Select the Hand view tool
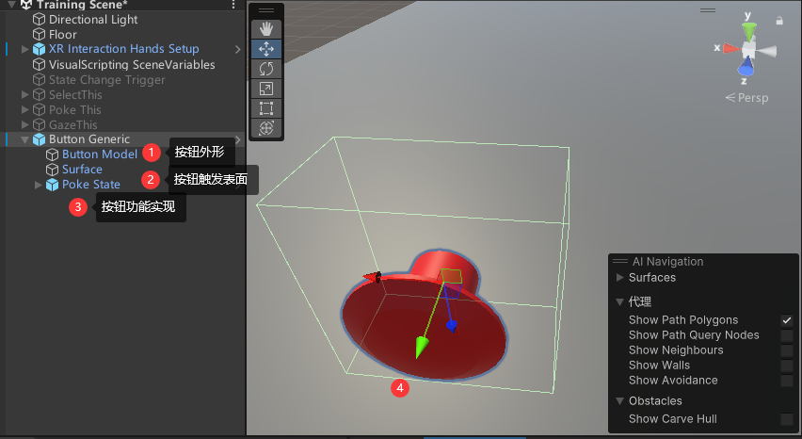The width and height of the screenshot is (802, 439). (265, 28)
